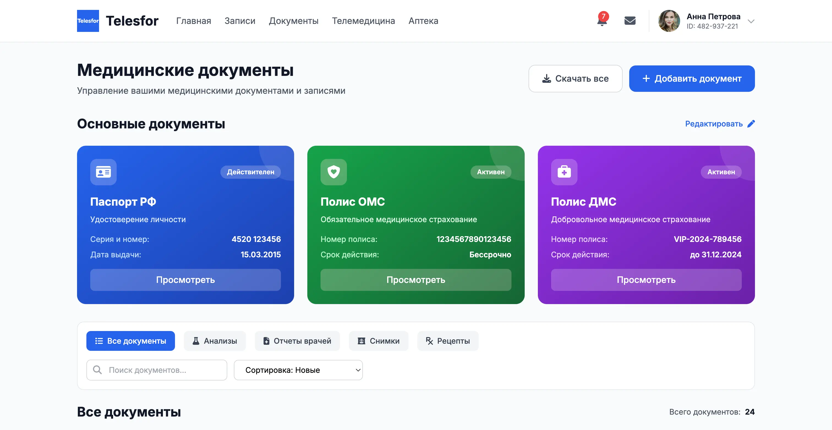The height and width of the screenshot is (430, 832).
Task: Open the notifications bell with badge
Action: click(x=602, y=21)
